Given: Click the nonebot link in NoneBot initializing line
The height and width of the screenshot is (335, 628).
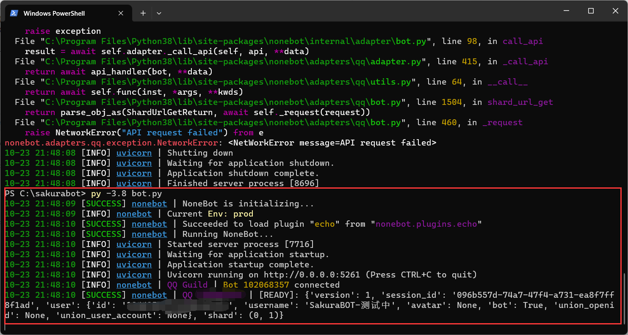Looking at the screenshot, I should [149, 203].
